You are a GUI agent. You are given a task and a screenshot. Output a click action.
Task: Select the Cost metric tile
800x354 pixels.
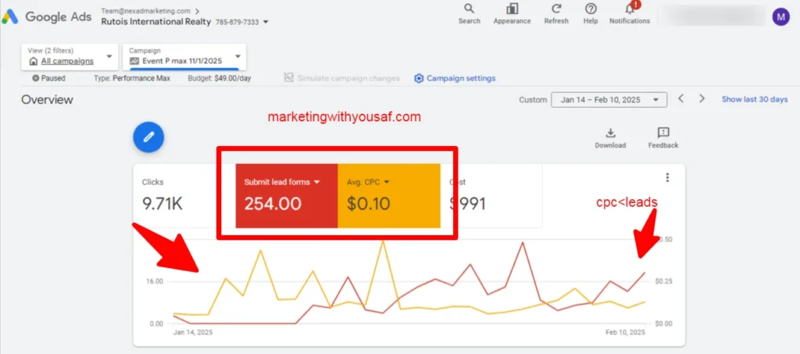tap(491, 196)
